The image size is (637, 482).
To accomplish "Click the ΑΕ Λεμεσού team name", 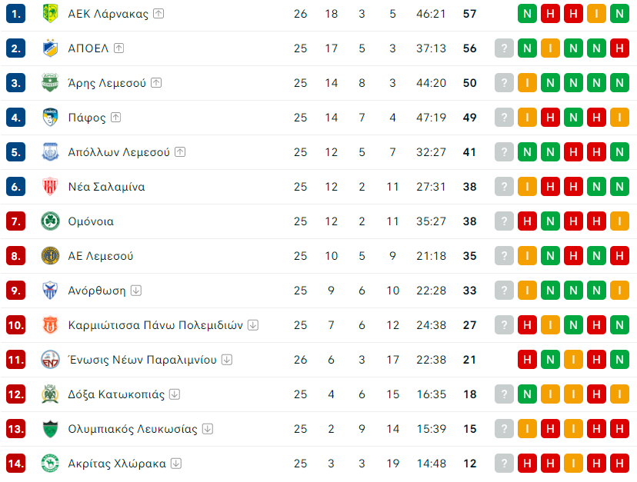I will click(100, 256).
